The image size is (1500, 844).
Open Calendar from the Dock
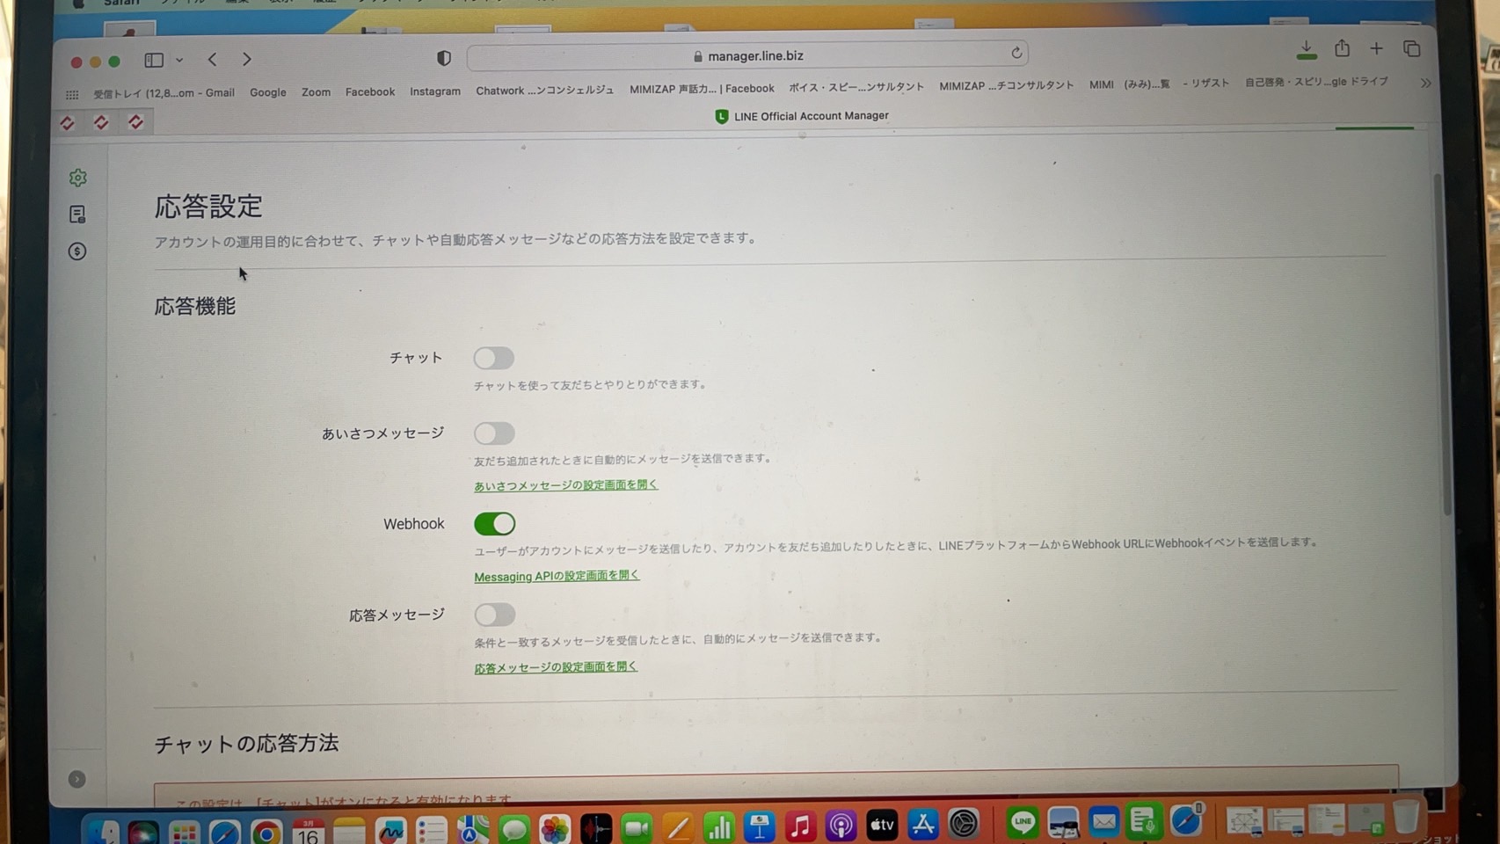pyautogui.click(x=308, y=832)
